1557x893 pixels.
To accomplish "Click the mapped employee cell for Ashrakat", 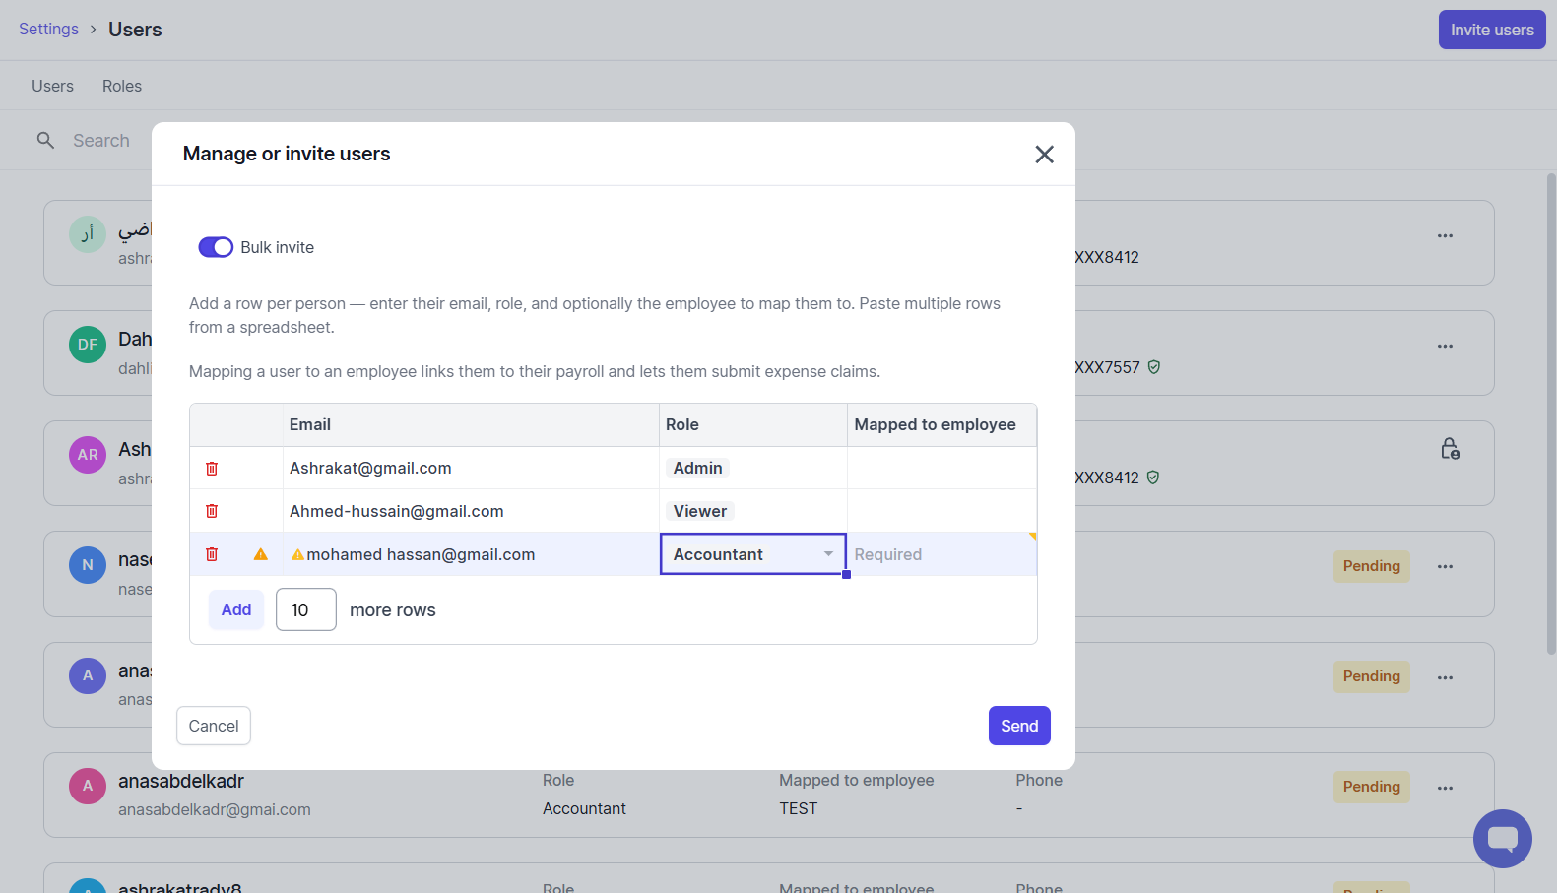I will point(941,469).
